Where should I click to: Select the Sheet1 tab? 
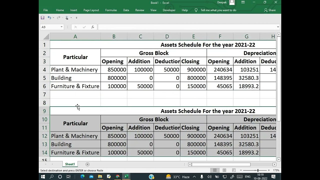point(70,164)
